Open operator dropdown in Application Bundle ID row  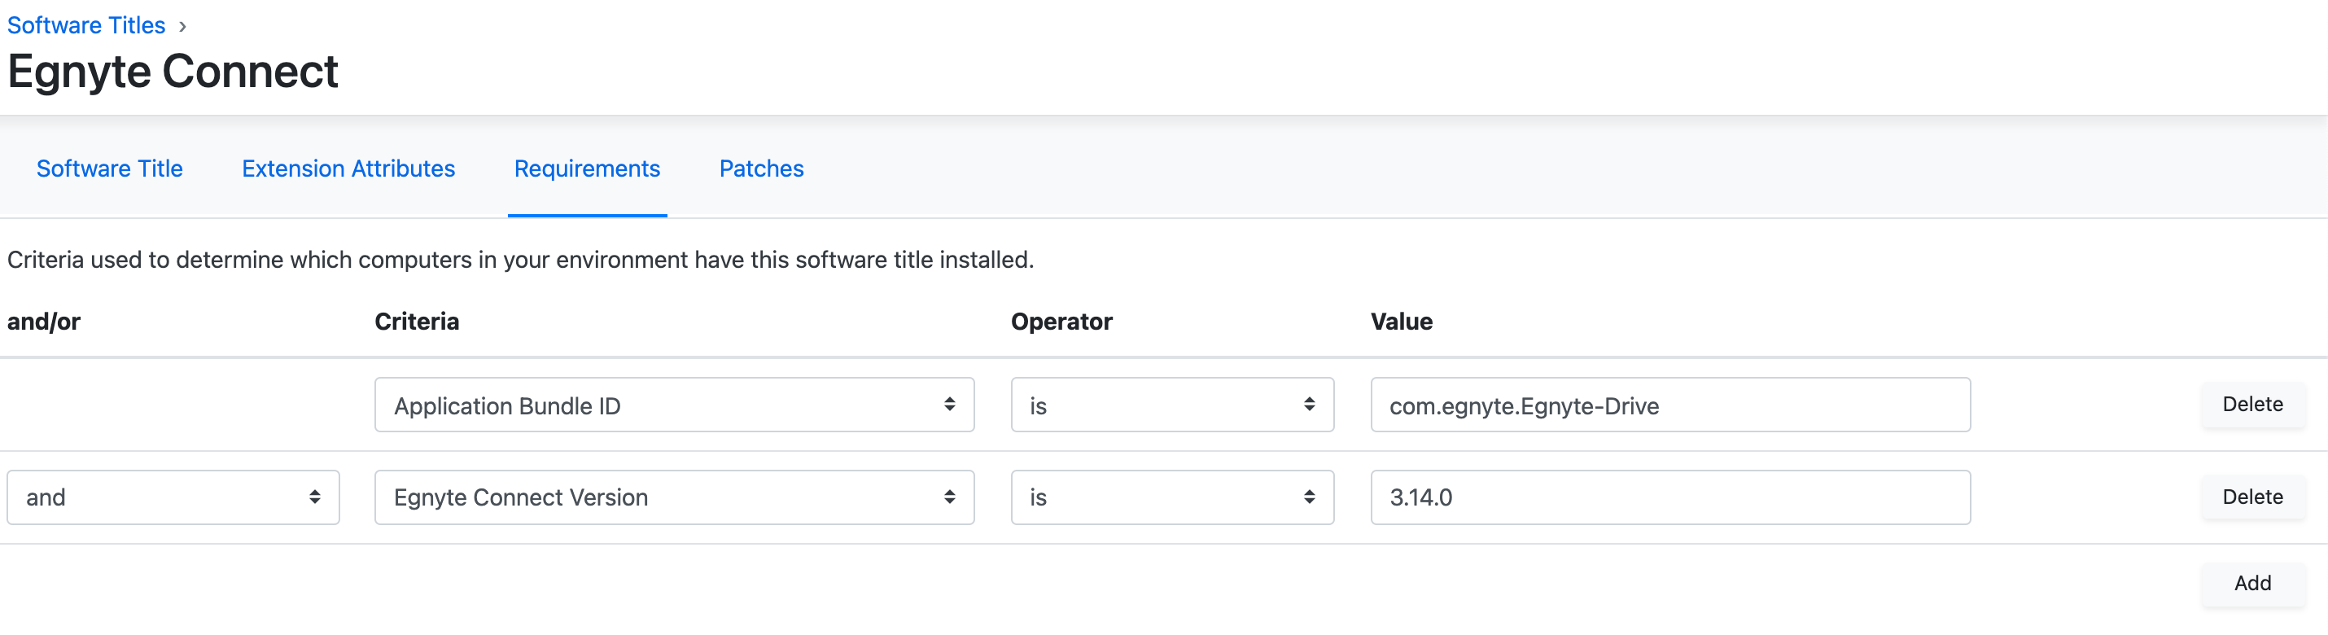(1172, 405)
